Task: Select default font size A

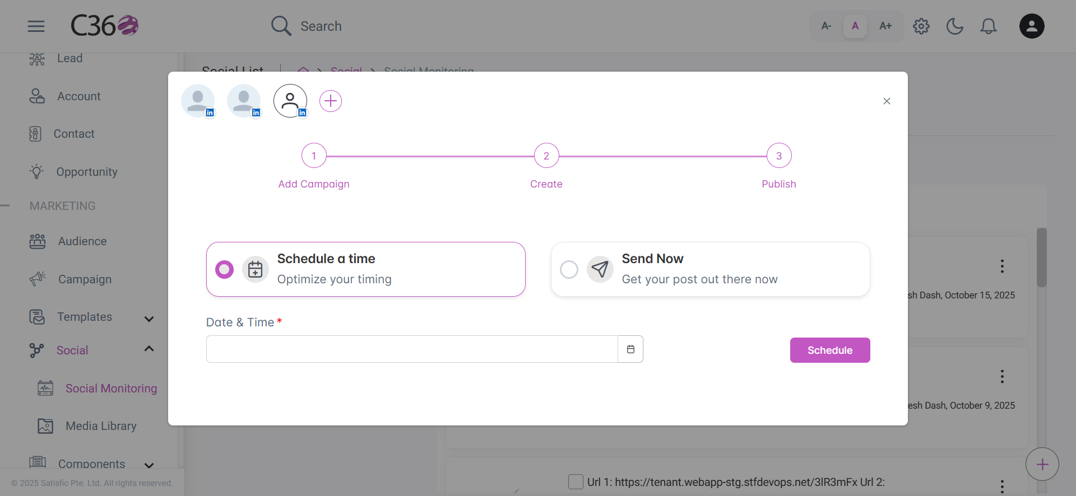Action: [855, 26]
